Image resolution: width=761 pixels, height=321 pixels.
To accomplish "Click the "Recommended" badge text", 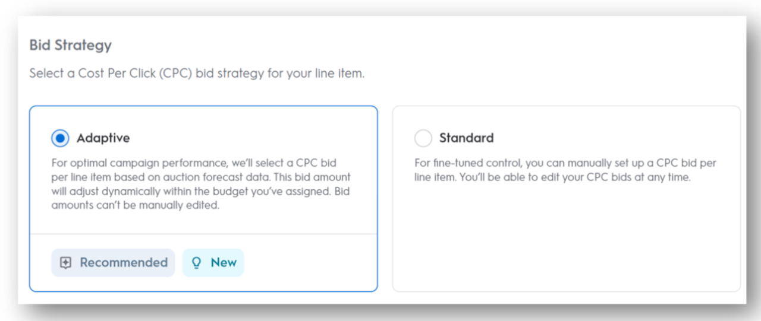I will click(124, 263).
